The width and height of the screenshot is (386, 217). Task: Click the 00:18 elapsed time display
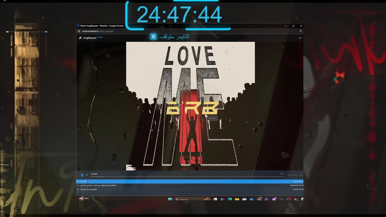[x=282, y=174]
